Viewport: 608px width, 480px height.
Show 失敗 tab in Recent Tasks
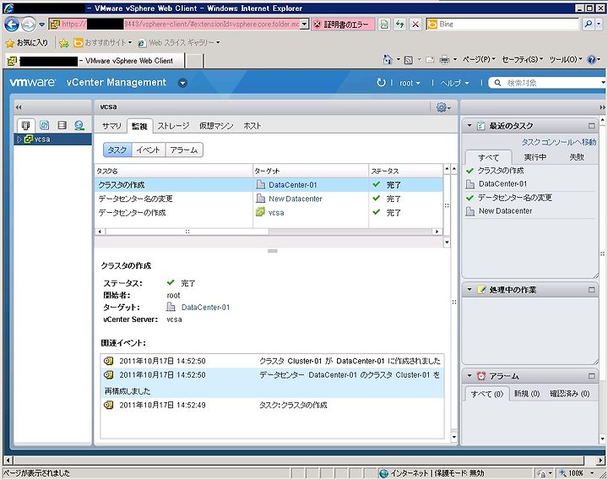(577, 157)
